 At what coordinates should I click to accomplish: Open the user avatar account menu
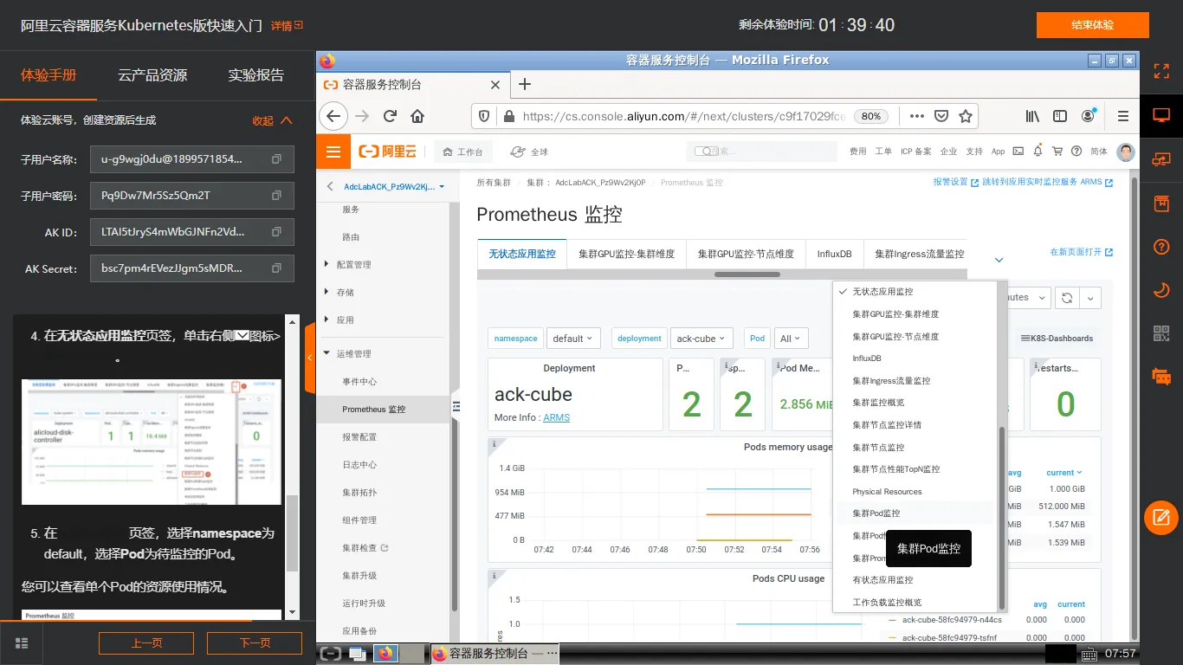pos(1125,152)
